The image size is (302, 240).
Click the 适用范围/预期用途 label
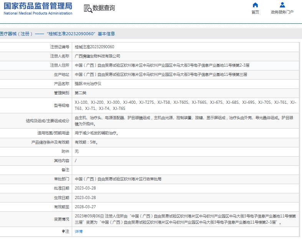[x=53, y=133]
